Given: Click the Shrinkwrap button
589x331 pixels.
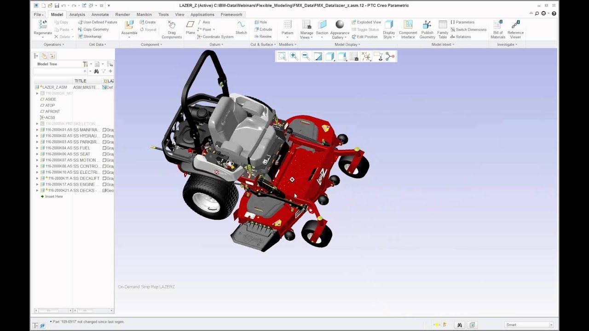Looking at the screenshot, I should click(x=90, y=36).
